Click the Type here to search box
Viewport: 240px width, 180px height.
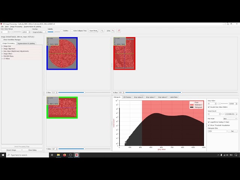[27, 155]
